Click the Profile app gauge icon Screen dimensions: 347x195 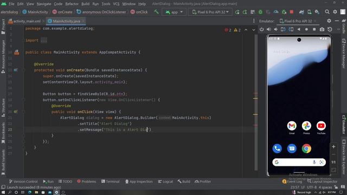click(x=276, y=12)
